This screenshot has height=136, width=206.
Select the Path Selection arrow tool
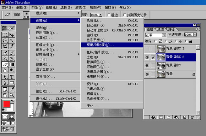[x=5, y=77]
